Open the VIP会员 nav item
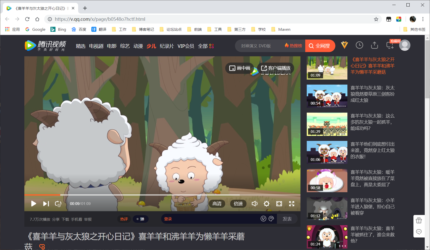This screenshot has width=430, height=250. coord(186,46)
